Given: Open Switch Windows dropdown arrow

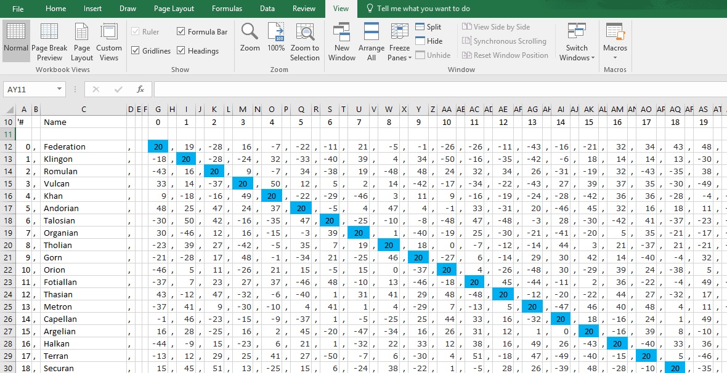Looking at the screenshot, I should pyautogui.click(x=593, y=58).
